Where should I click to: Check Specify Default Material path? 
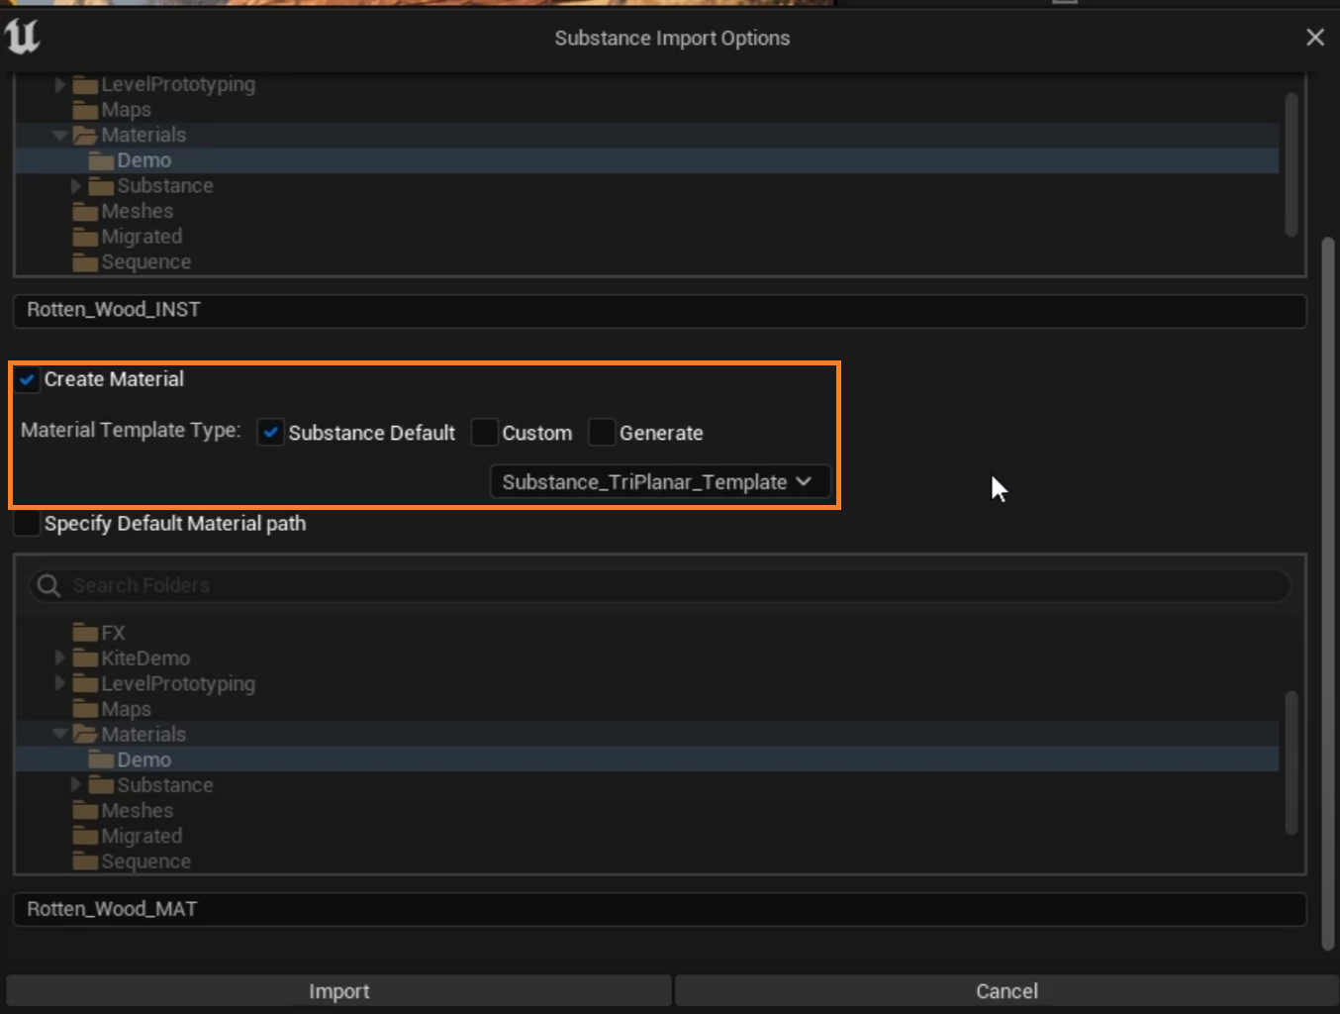tap(28, 524)
